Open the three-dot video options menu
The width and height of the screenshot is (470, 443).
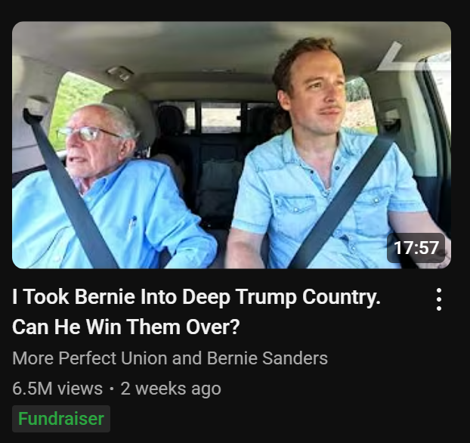pos(439,299)
